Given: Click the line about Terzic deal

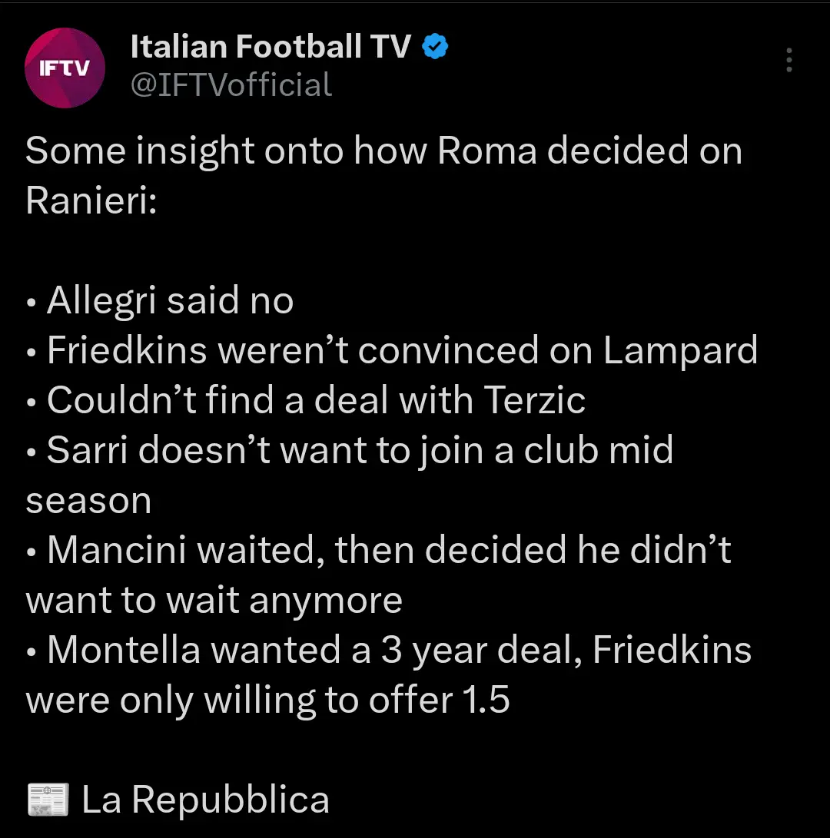Looking at the screenshot, I should click(x=316, y=400).
